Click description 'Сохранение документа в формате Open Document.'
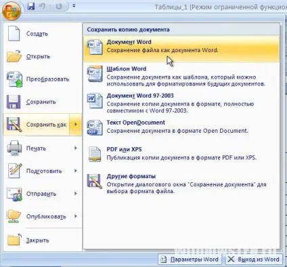This screenshot has height=267, width=287. (177, 131)
